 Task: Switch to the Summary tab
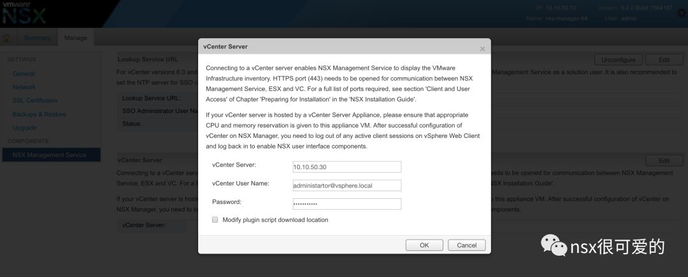point(38,38)
